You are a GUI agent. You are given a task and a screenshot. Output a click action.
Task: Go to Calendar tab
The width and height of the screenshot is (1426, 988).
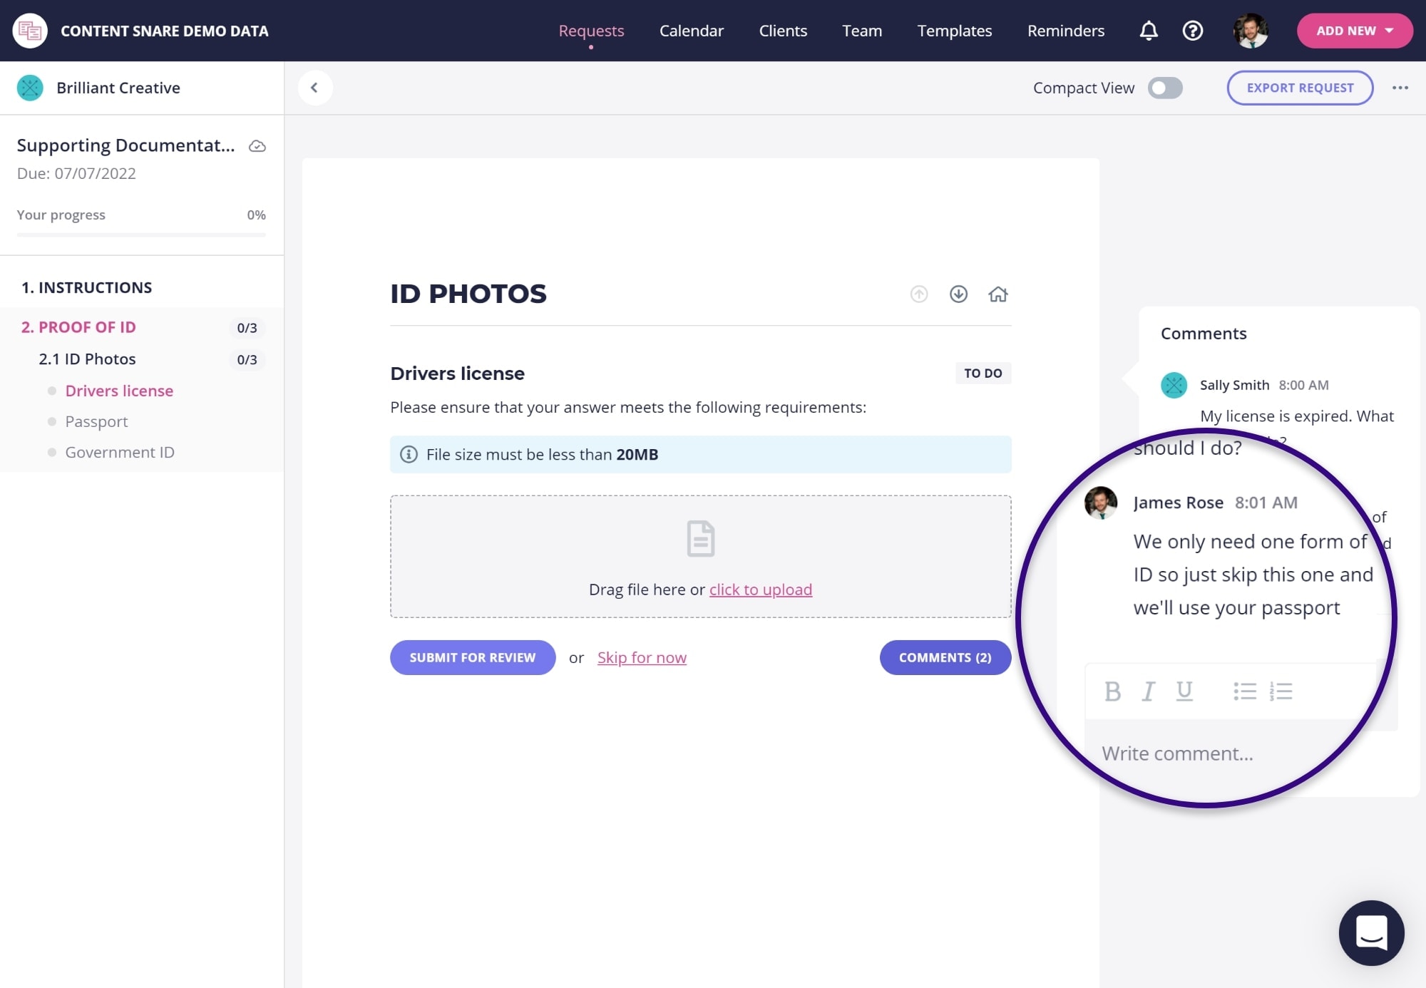pyautogui.click(x=691, y=31)
